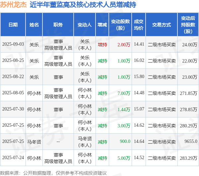Click the 1.44万 share change value
Image resolution: width=199 pixels, height=176 pixels.
(x=124, y=110)
